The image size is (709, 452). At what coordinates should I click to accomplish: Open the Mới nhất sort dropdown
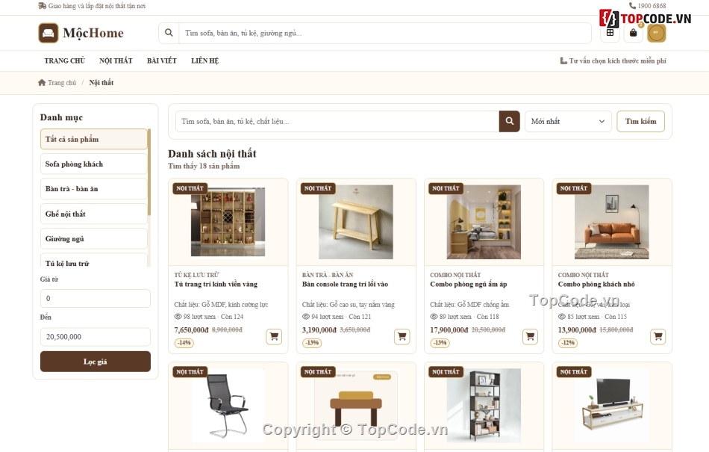(568, 121)
